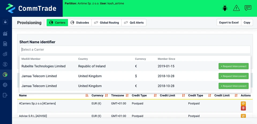Click the Copy button
Screen dimensions: 257x124
point(247,22)
